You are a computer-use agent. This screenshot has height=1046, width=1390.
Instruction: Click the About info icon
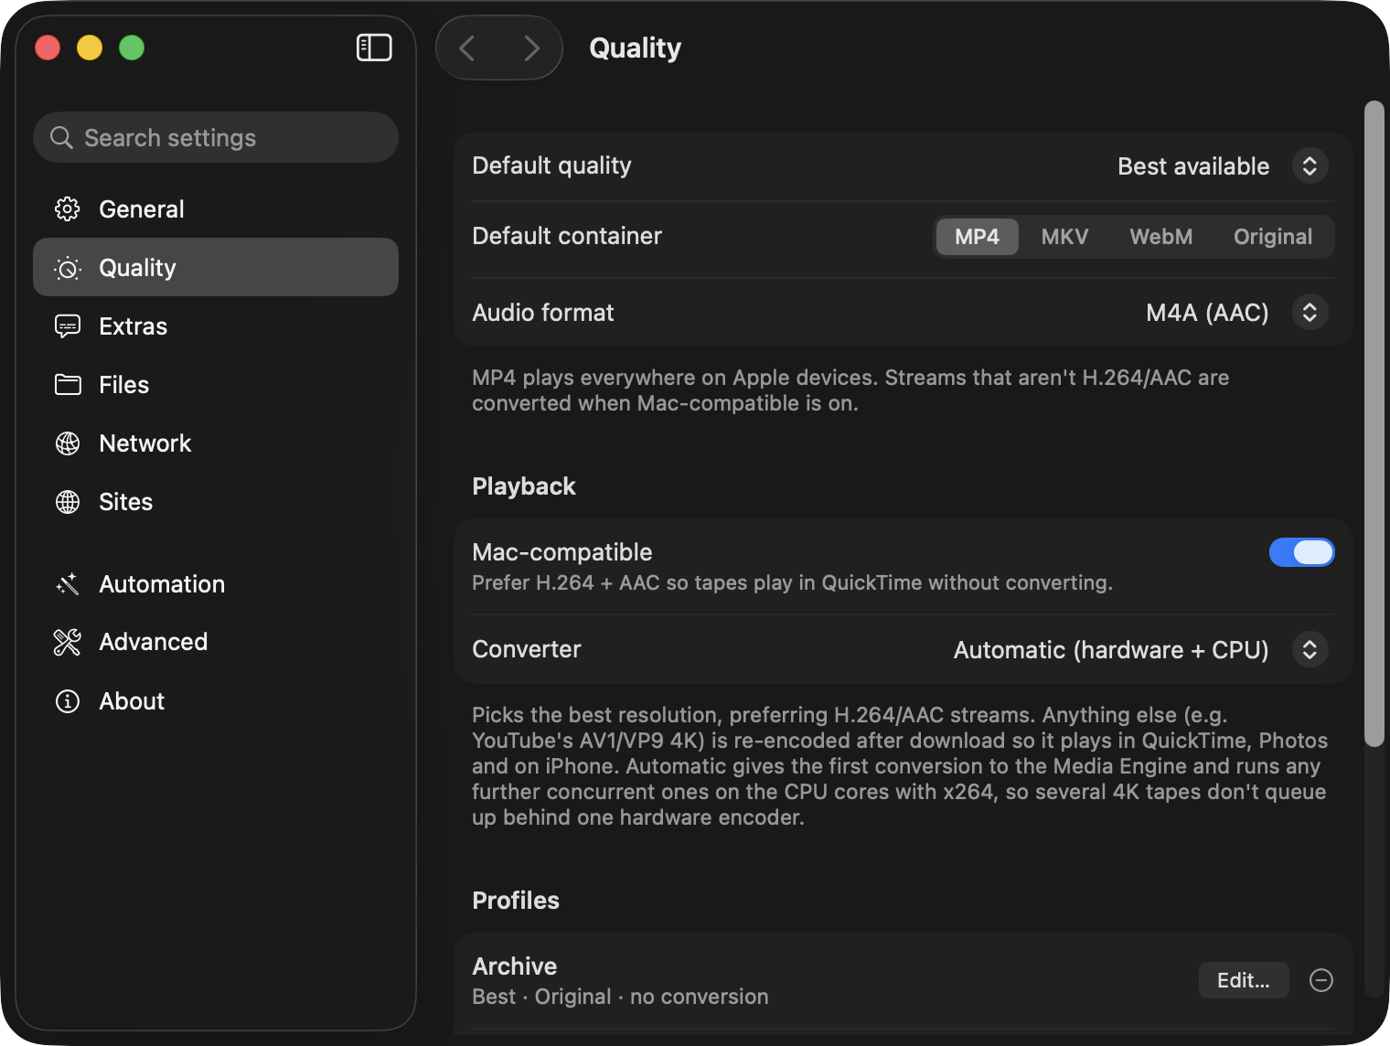pyautogui.click(x=68, y=701)
